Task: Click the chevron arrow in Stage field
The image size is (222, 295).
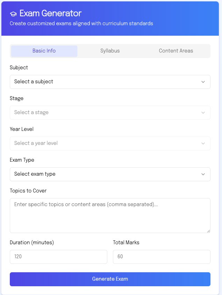Action: point(203,113)
